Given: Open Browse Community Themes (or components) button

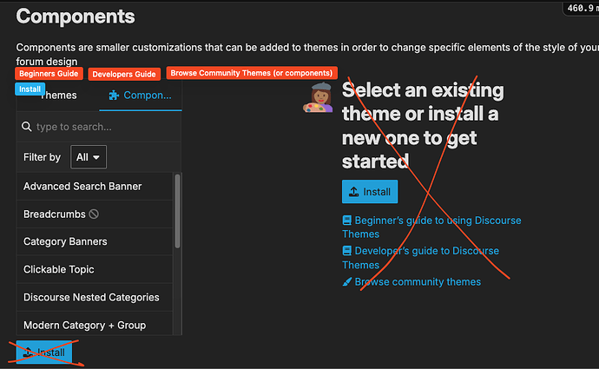Looking at the screenshot, I should [x=252, y=73].
